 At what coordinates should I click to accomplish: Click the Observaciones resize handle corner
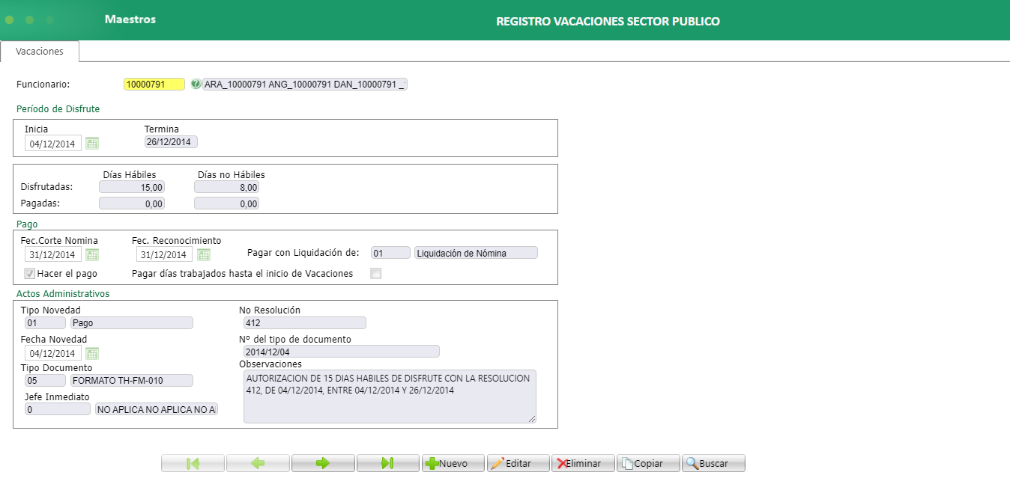533,419
